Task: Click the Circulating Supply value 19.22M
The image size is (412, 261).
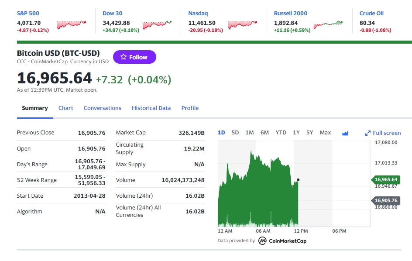Action: coord(194,148)
